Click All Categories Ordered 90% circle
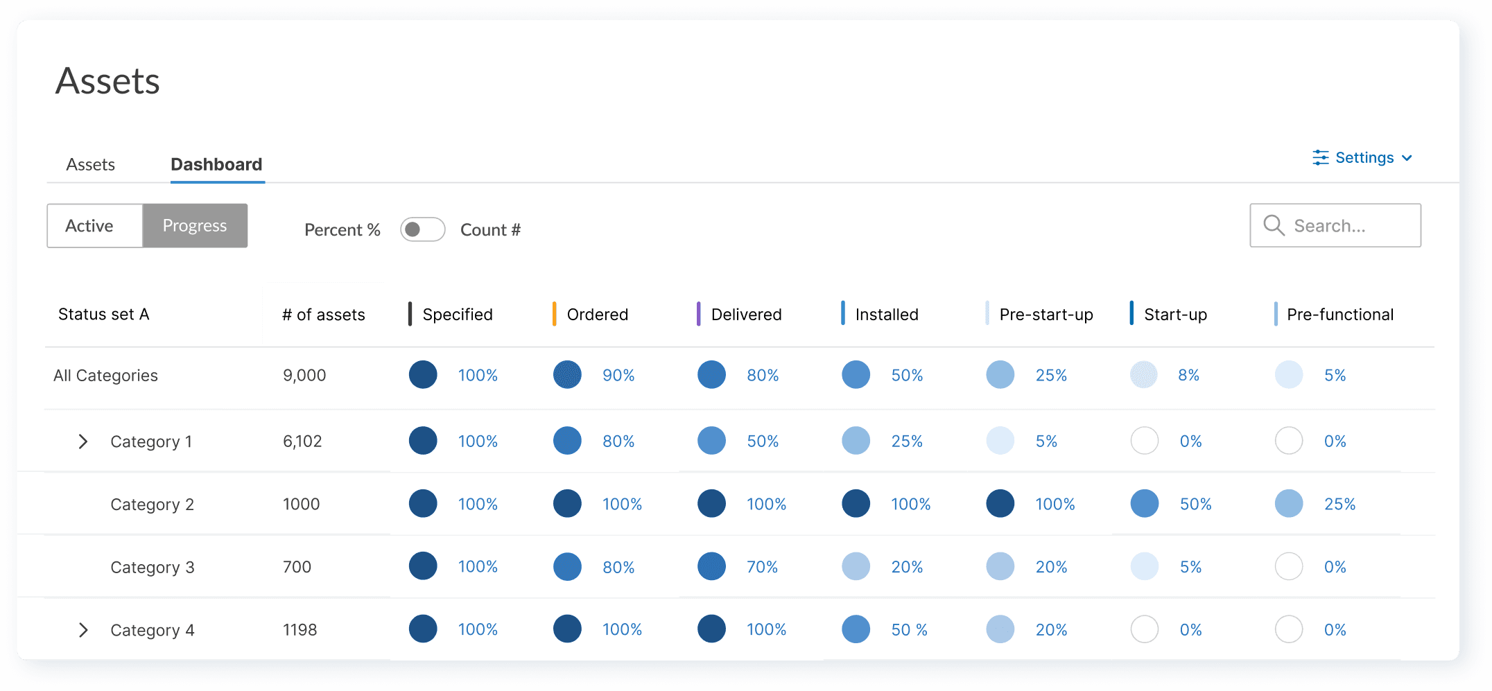1492x691 pixels. (567, 375)
